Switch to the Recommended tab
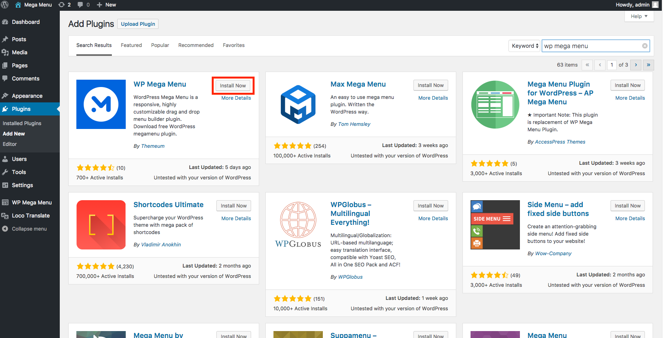 pyautogui.click(x=196, y=45)
